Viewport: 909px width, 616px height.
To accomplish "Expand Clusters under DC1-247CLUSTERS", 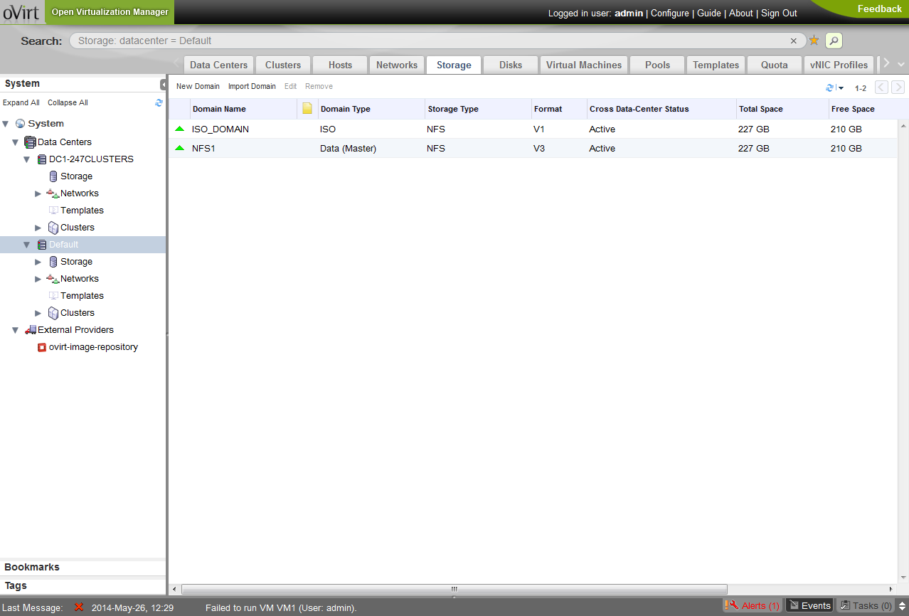I will (x=38, y=228).
